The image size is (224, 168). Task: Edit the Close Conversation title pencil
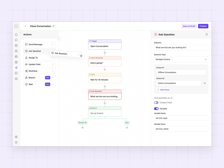(x=53, y=26)
